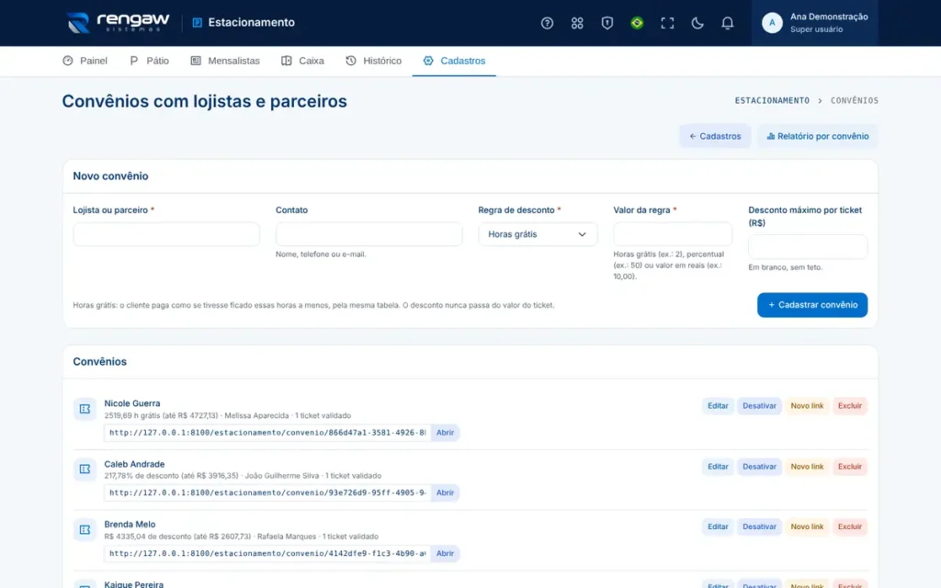The width and height of the screenshot is (941, 588).
Task: Click the user avatar A
Action: point(772,23)
